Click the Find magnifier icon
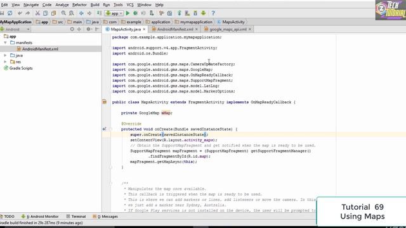Viewport: 406px width, 228px height. (x=63, y=13)
